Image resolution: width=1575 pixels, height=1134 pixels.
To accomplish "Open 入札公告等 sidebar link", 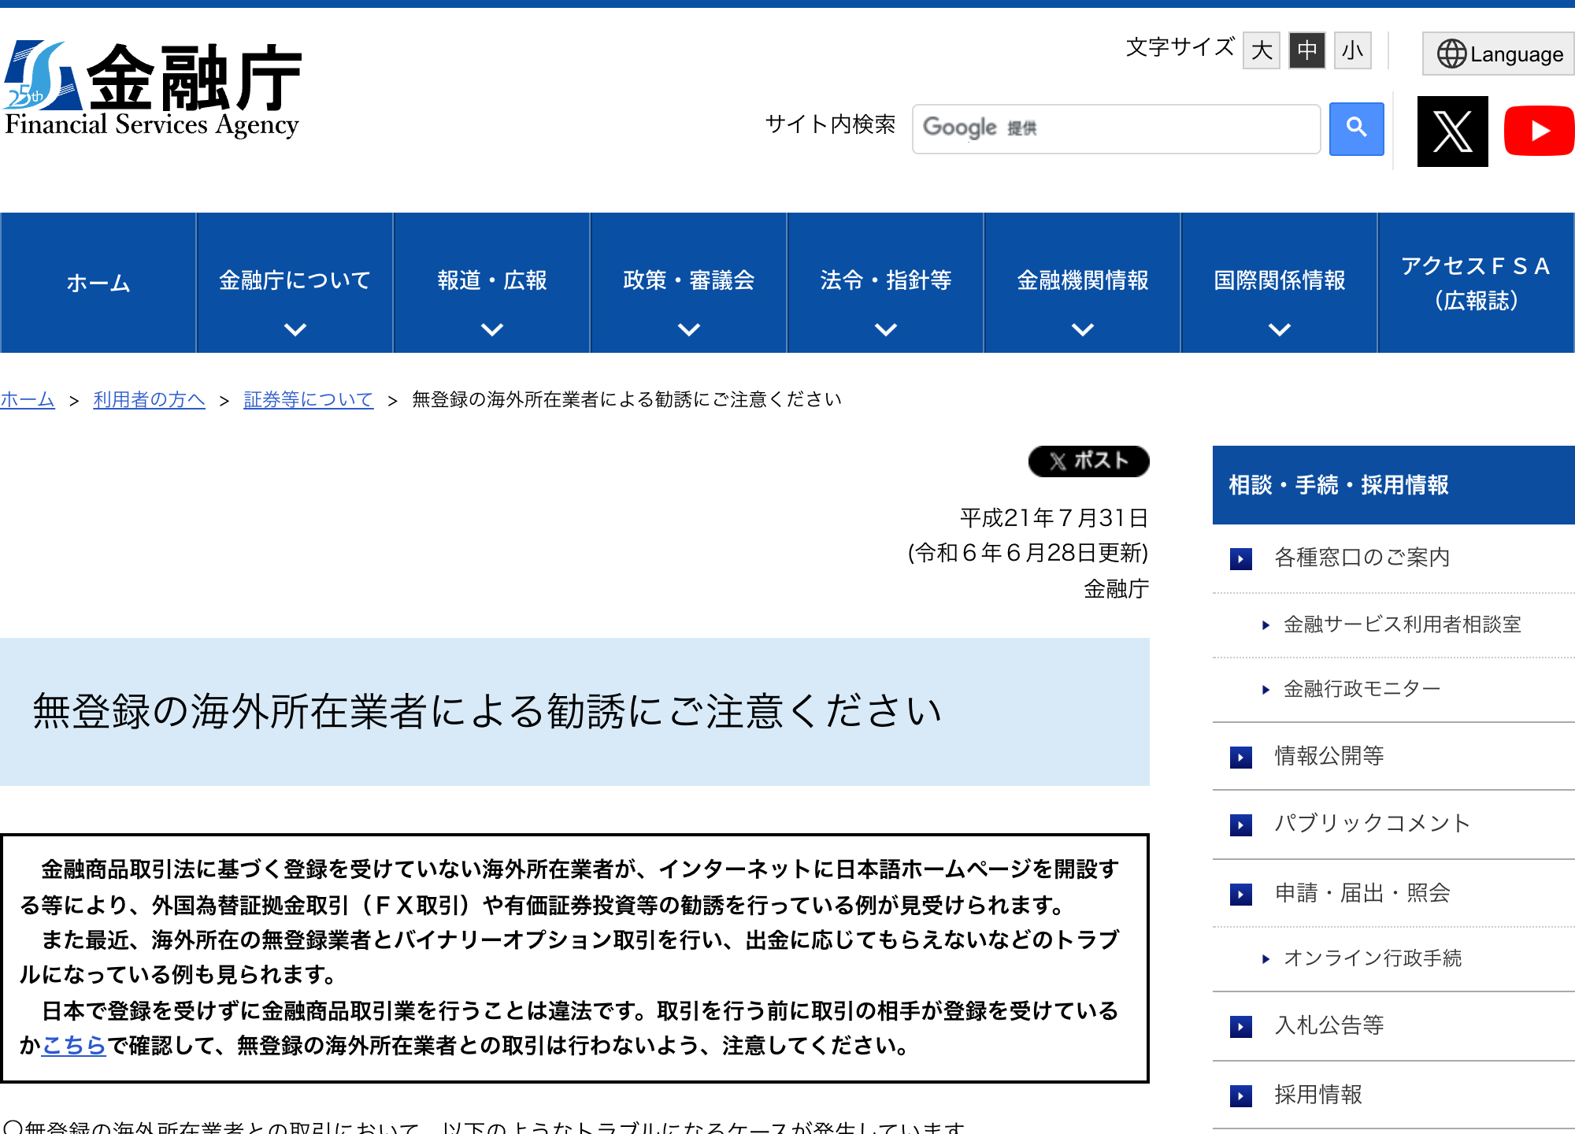I will pyautogui.click(x=1329, y=1025).
